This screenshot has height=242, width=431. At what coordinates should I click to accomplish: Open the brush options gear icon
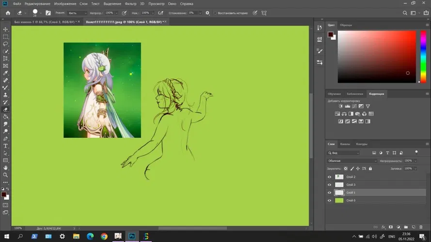click(x=208, y=13)
